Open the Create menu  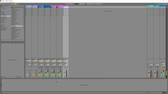tap(5, 2)
